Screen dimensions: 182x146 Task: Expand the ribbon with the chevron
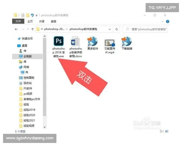[x=163, y=22]
